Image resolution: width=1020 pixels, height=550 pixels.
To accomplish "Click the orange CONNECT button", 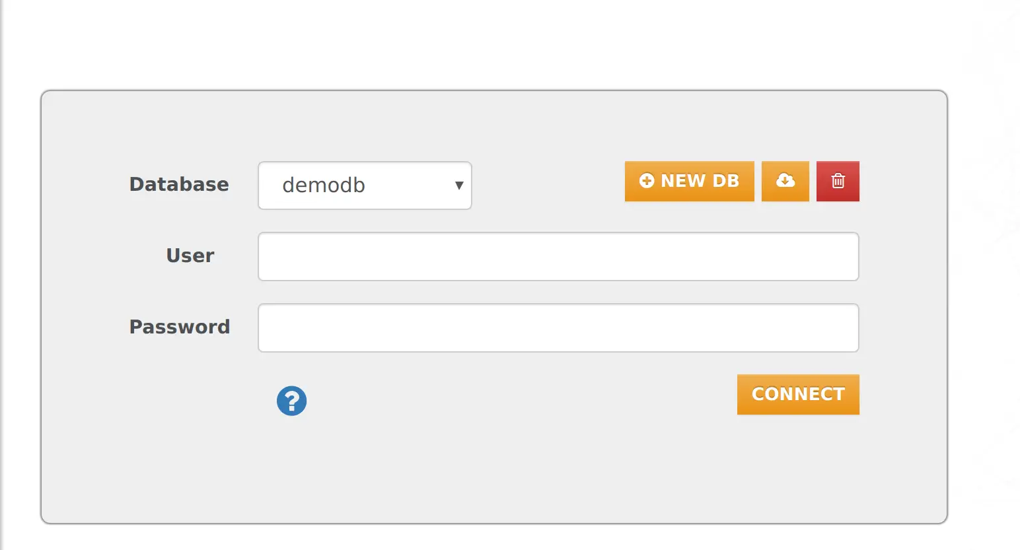I will point(798,394).
